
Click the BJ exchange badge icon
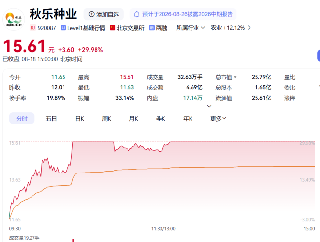(x=32, y=28)
